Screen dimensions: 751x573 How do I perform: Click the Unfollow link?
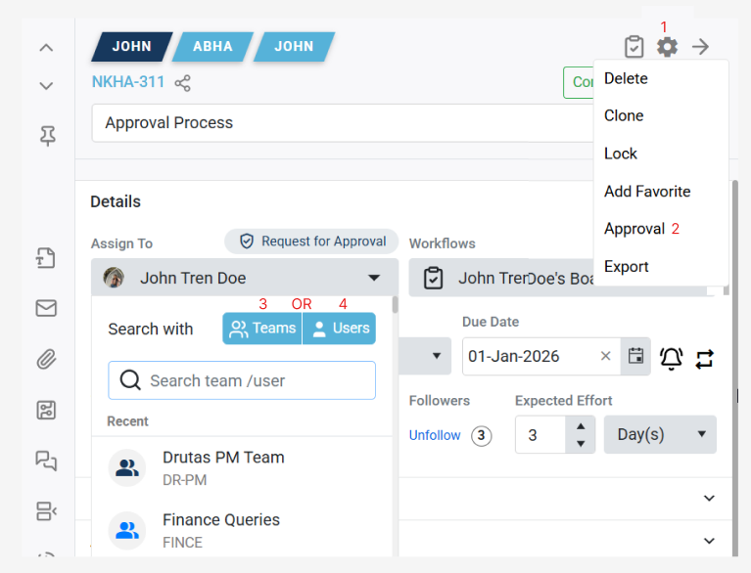click(x=435, y=435)
